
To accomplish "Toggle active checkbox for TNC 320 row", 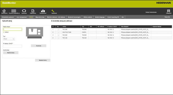I will 59,38.
